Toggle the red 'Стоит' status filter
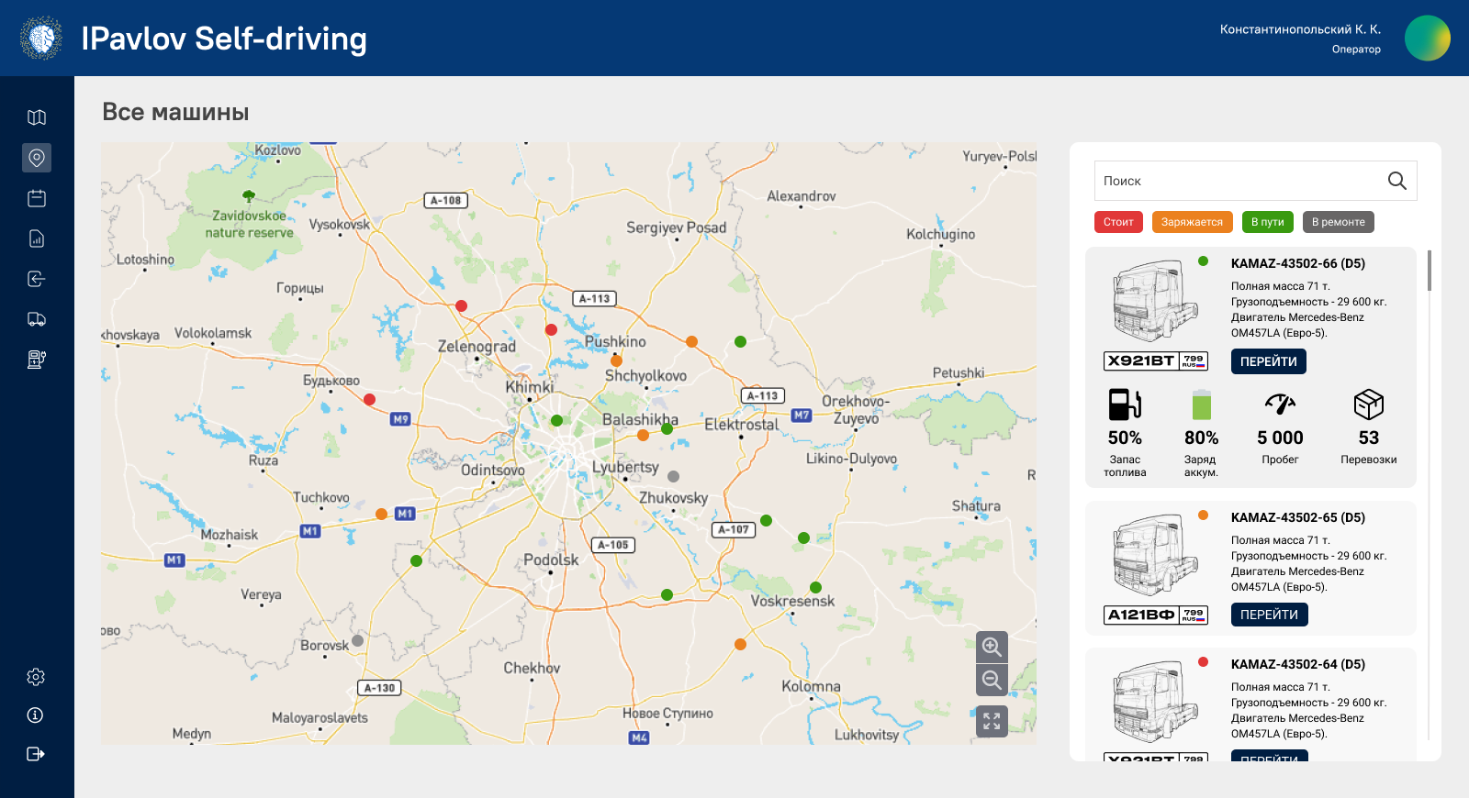The image size is (1469, 798). pos(1118,222)
